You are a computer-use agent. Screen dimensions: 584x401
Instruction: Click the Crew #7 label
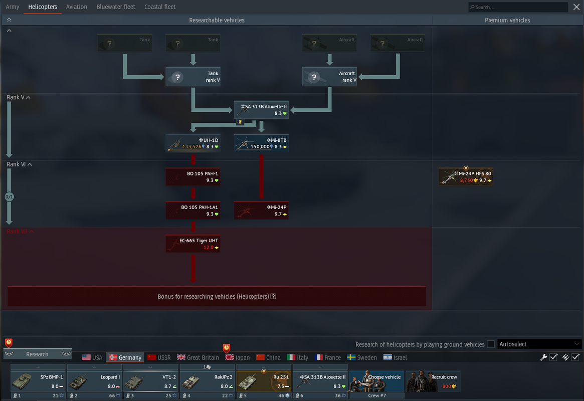tap(376, 395)
